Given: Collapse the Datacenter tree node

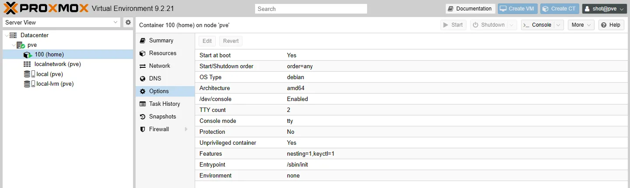Looking at the screenshot, I should [x=6, y=35].
